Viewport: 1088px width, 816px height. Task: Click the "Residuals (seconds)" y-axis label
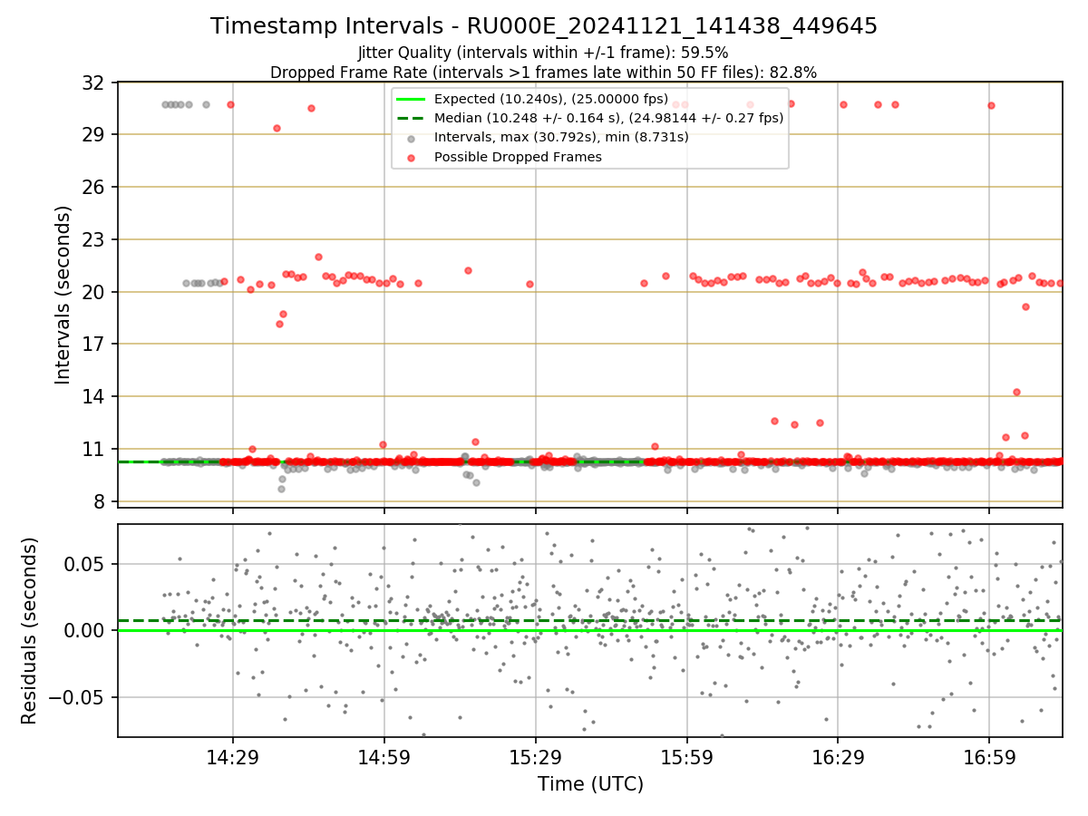coord(29,630)
